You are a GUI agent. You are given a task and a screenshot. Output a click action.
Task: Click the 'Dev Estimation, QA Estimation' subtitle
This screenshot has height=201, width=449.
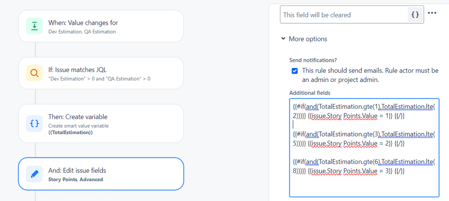(x=82, y=32)
